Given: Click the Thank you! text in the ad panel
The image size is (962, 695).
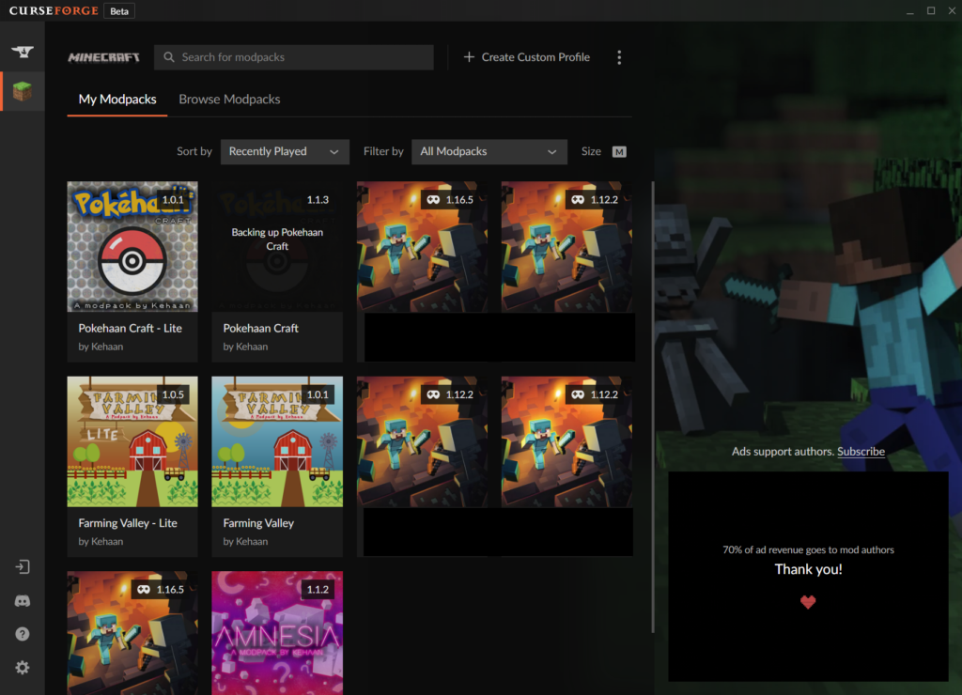Looking at the screenshot, I should click(808, 569).
